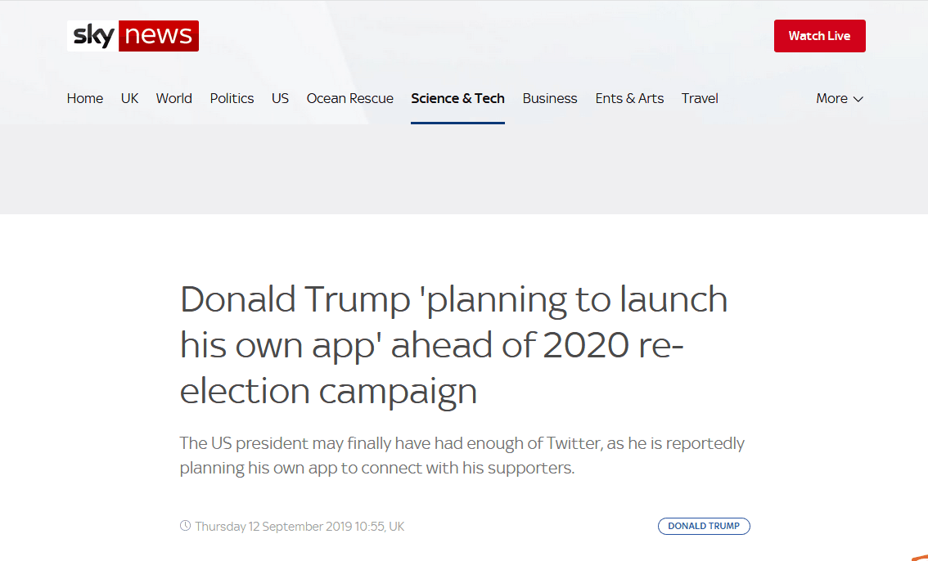This screenshot has height=561, width=928.
Task: Click the word 'sky' in the logo
Action: click(93, 36)
